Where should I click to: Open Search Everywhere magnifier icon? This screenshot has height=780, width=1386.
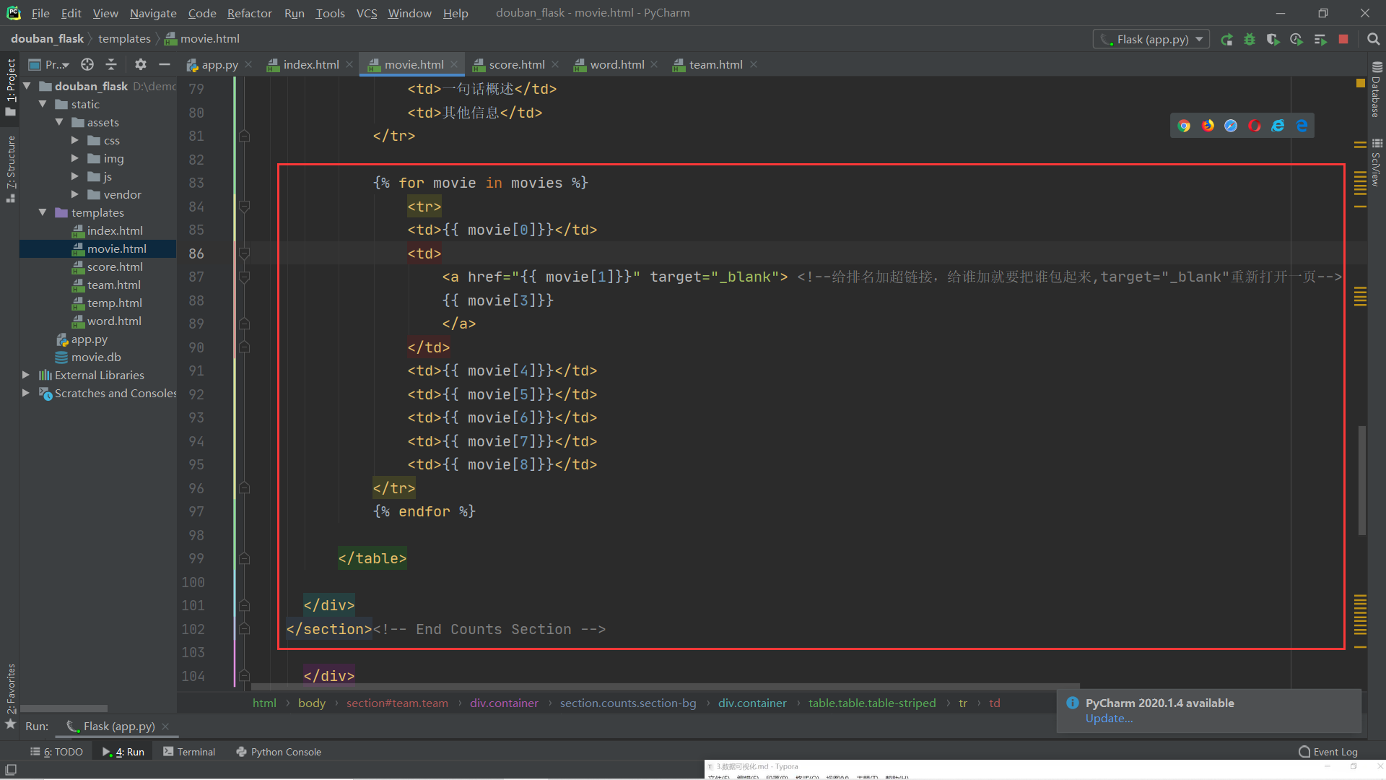point(1373,40)
